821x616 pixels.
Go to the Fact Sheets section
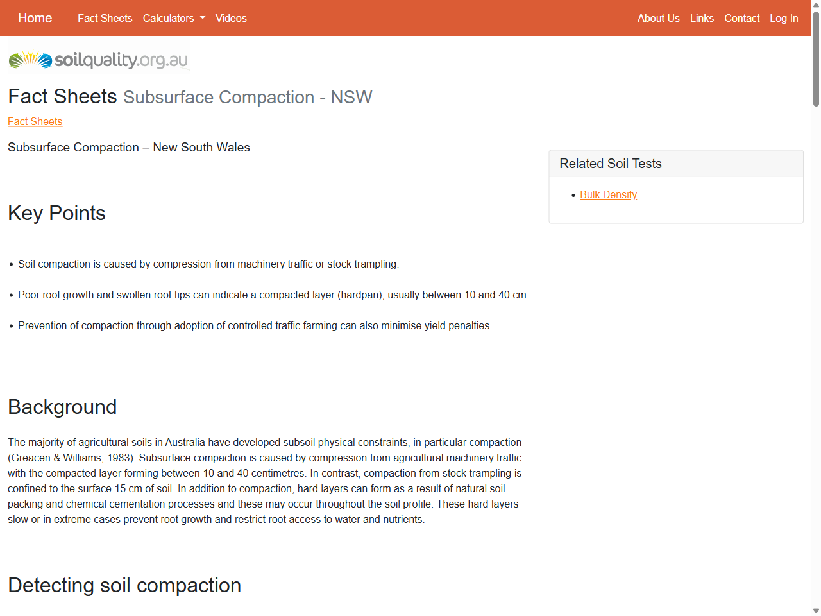point(105,18)
